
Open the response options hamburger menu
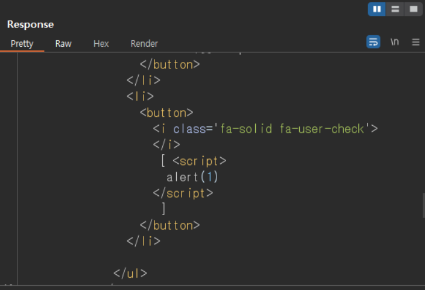(x=416, y=42)
